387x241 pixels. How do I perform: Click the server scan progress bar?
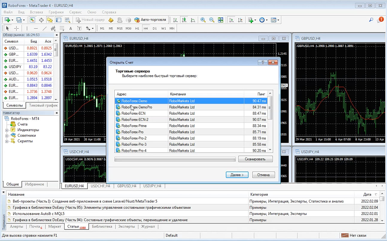pos(175,159)
